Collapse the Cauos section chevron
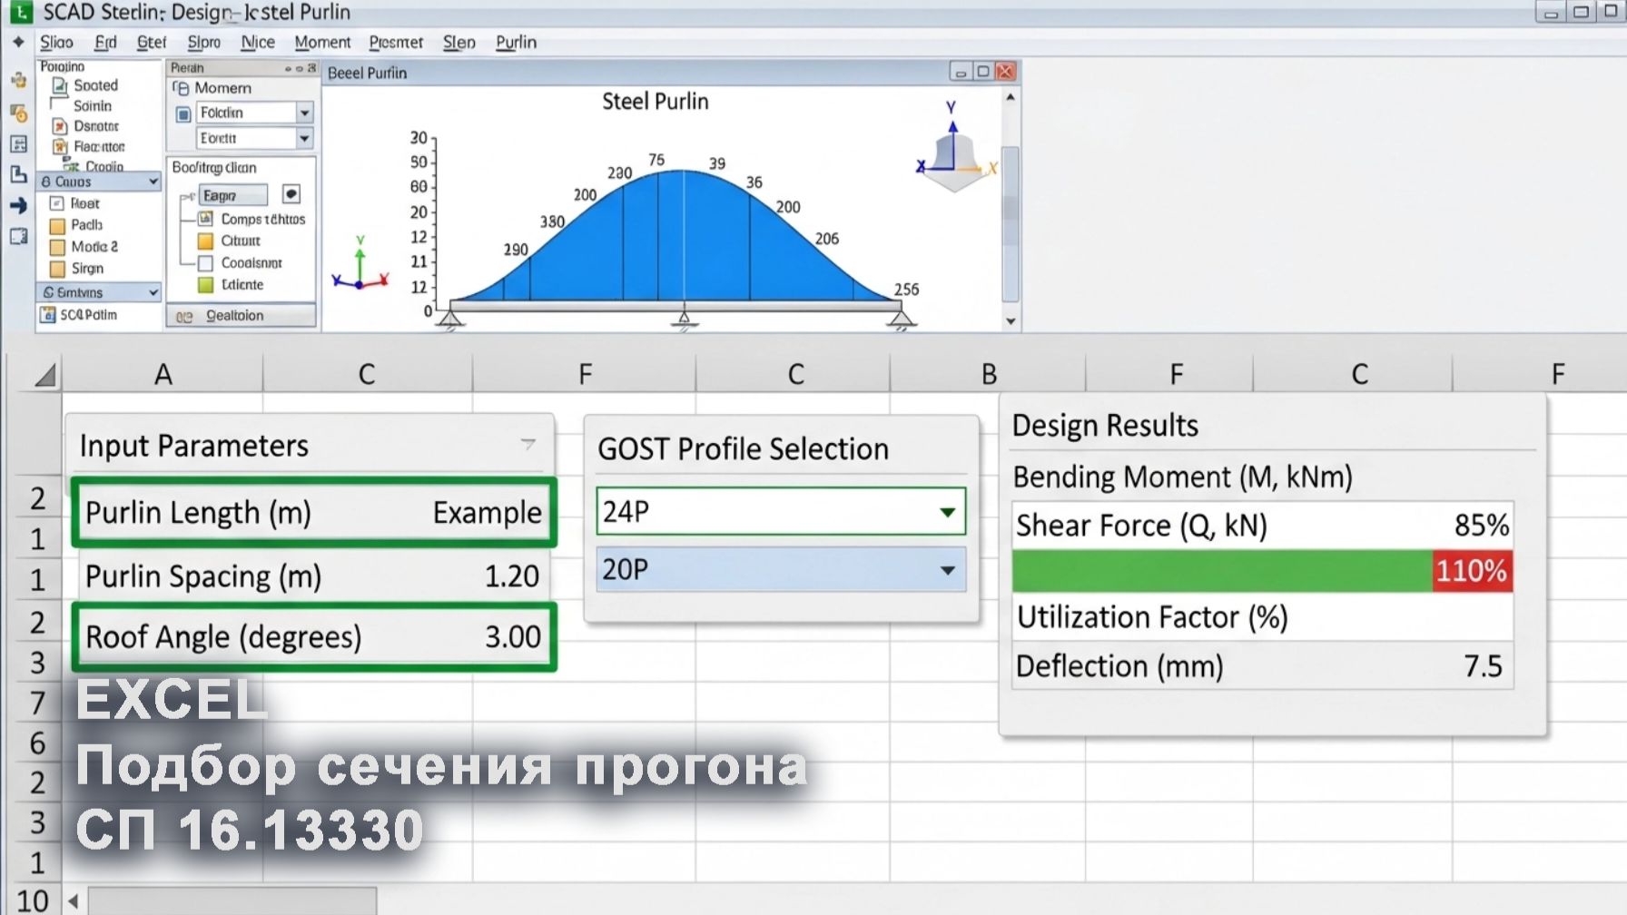This screenshot has height=915, width=1627. (153, 182)
